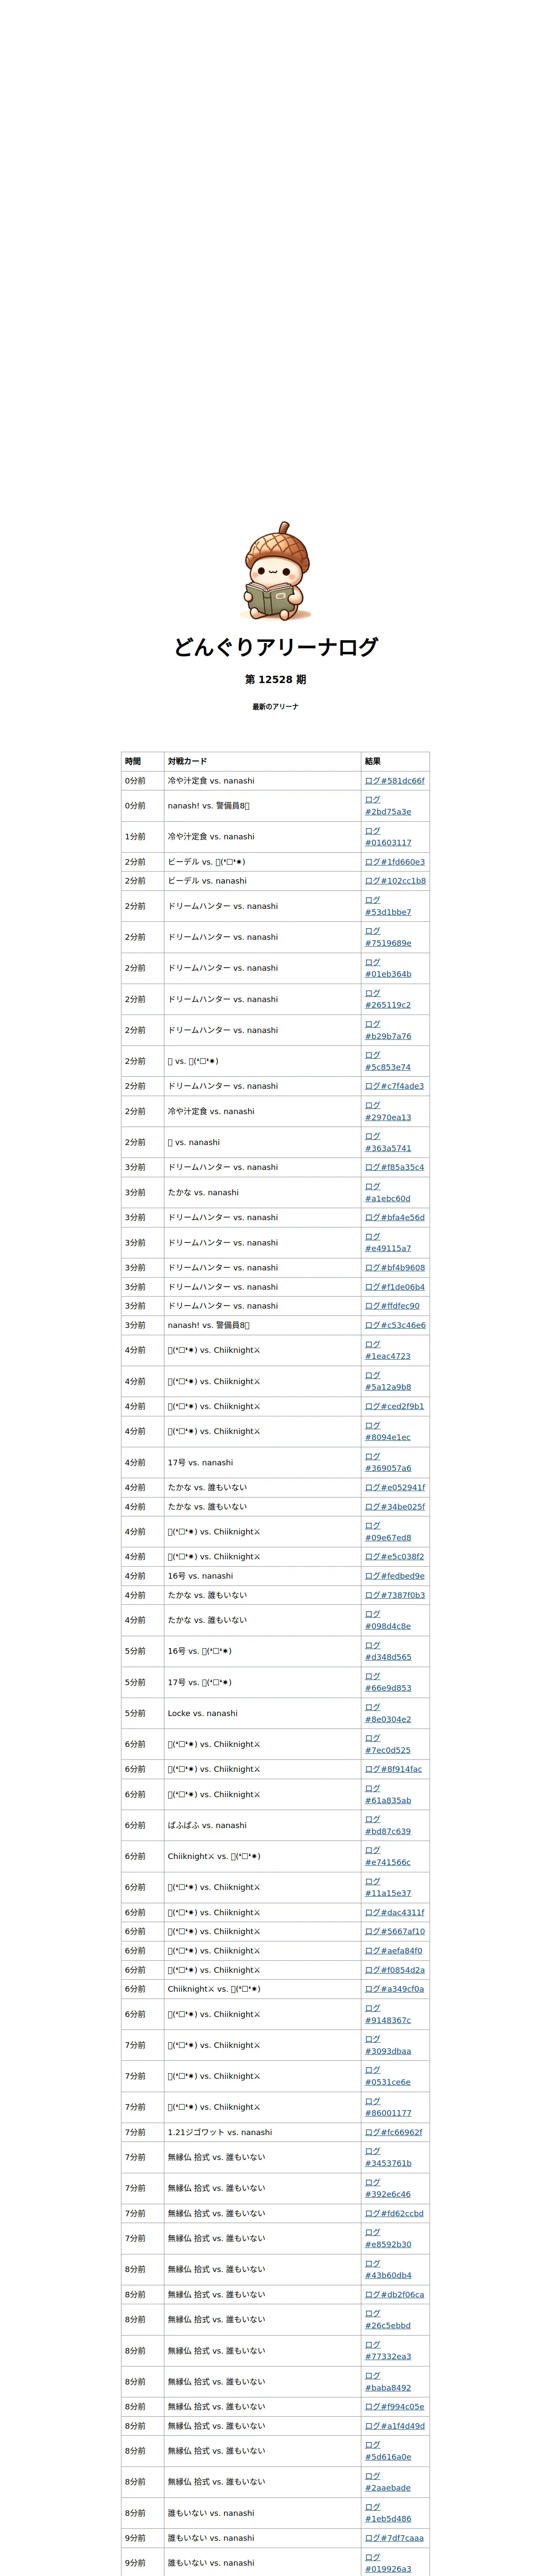
Task: Click the acorn mascot logo image
Action: click(x=276, y=571)
